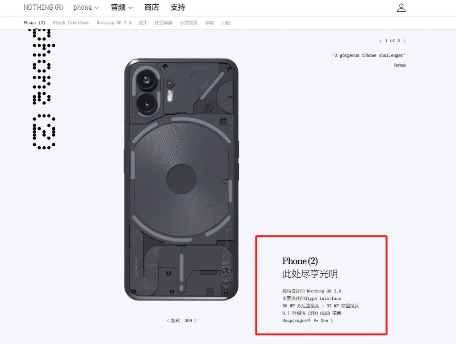
Task: Open the 商店 menu item
Action: [152, 7]
